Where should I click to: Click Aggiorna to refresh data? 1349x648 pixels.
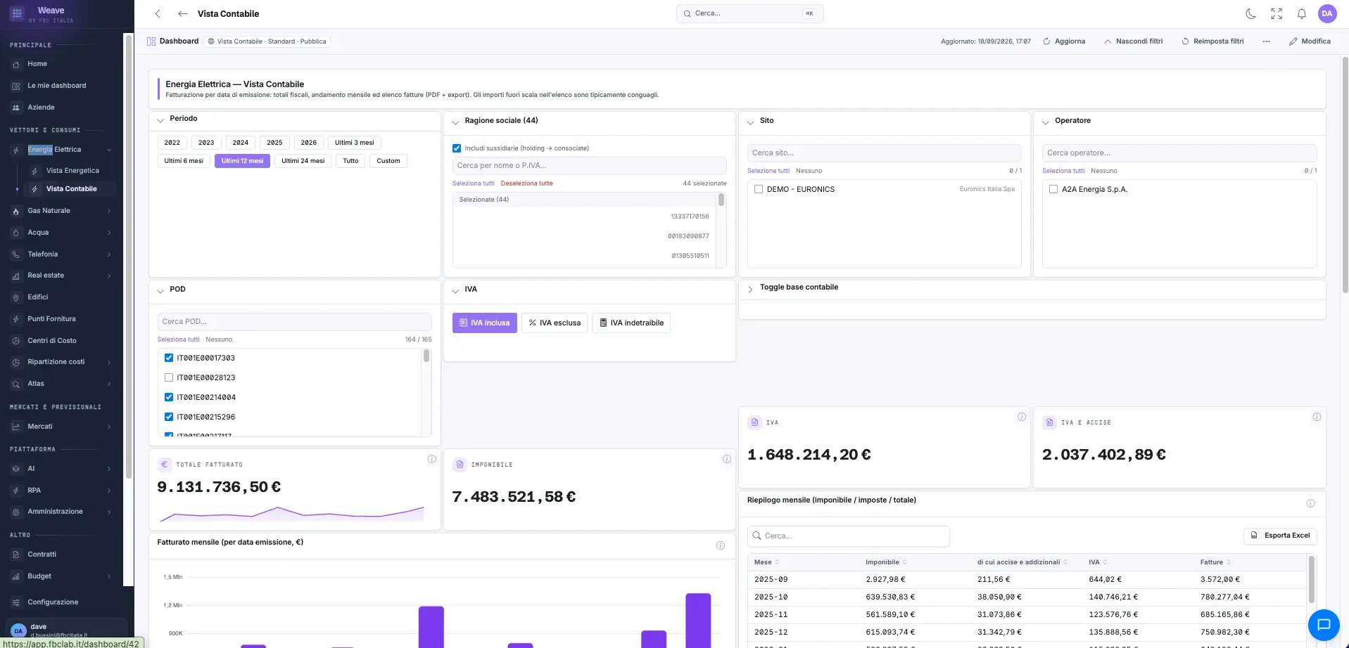(x=1064, y=41)
